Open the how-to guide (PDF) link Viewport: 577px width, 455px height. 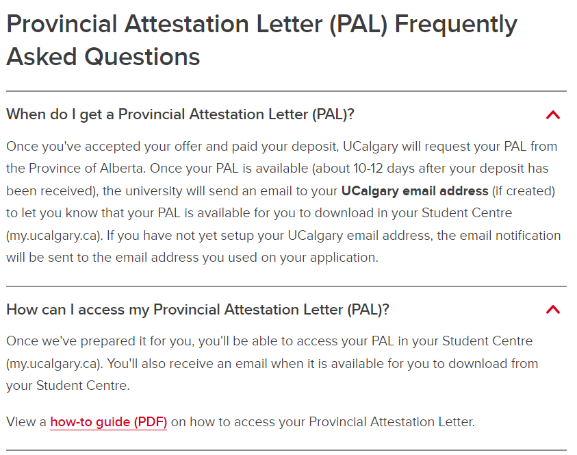[108, 421]
